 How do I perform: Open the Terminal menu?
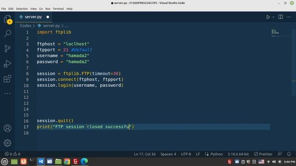(x=58, y=9)
